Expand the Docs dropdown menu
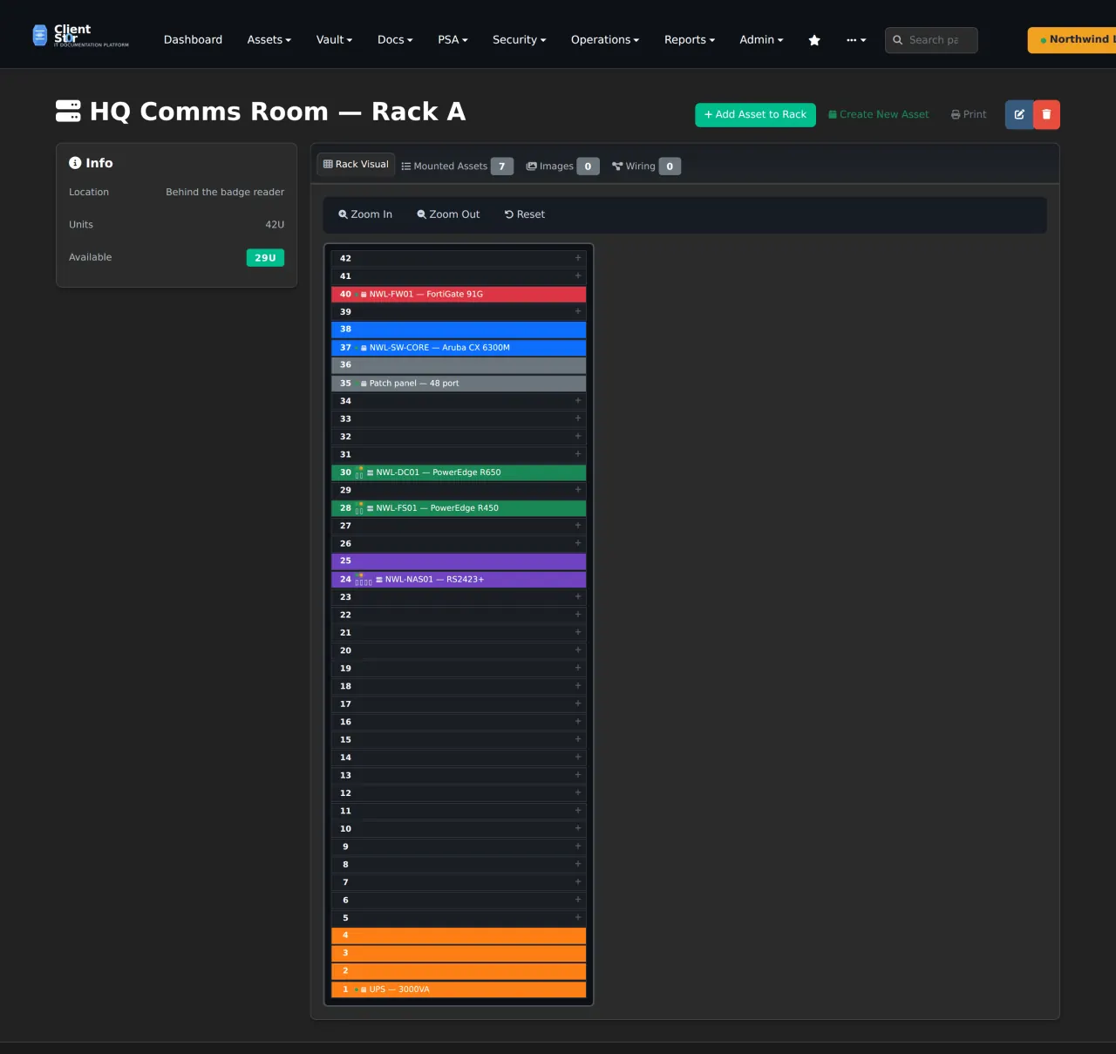The width and height of the screenshot is (1116, 1054). [x=395, y=40]
